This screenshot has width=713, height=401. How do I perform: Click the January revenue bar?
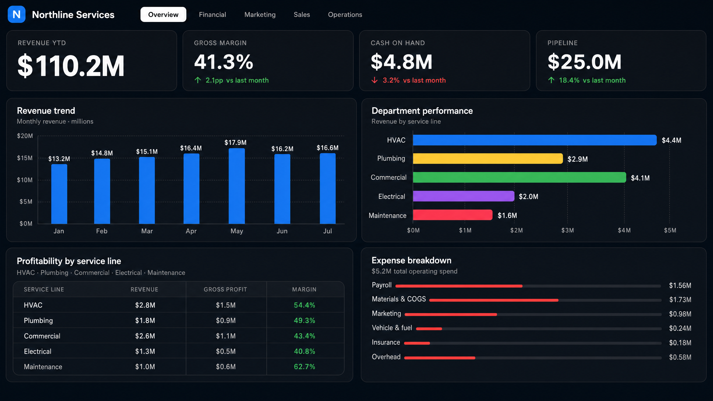pos(59,194)
